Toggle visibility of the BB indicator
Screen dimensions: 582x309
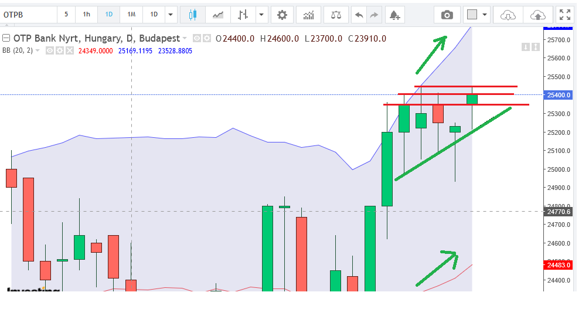(x=50, y=51)
